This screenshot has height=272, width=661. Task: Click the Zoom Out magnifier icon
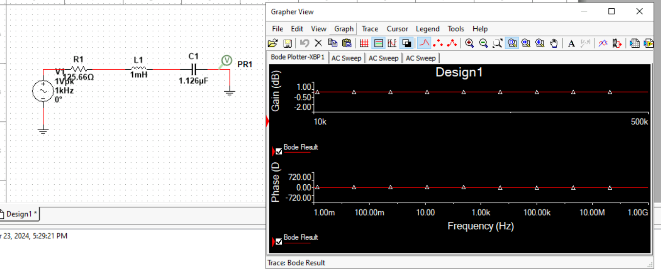(x=484, y=43)
